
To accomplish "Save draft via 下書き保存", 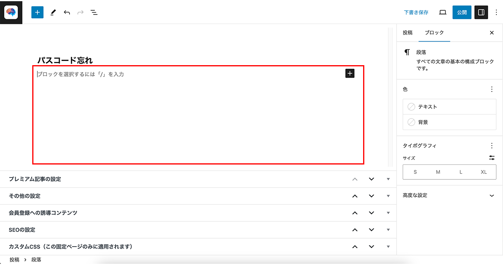I will tap(416, 13).
